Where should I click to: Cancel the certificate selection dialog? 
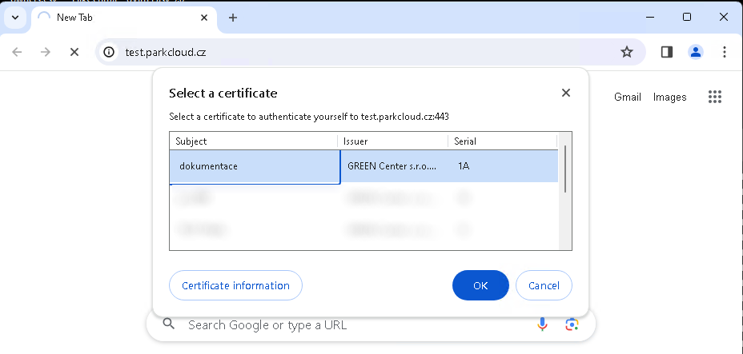tap(544, 285)
